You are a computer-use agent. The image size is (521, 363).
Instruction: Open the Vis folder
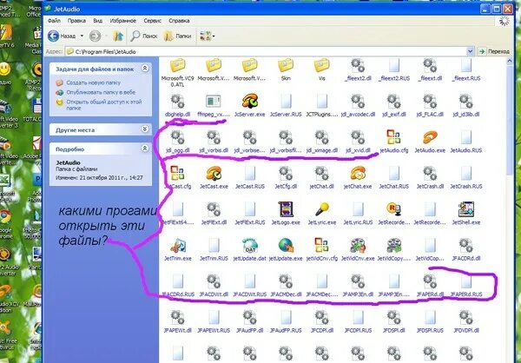(x=321, y=65)
